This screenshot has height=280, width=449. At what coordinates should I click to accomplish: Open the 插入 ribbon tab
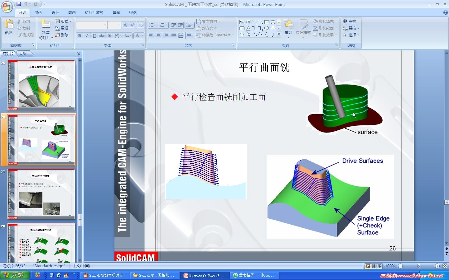39,12
